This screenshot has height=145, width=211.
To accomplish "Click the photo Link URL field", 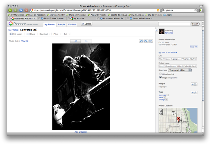I will point(178,59).
